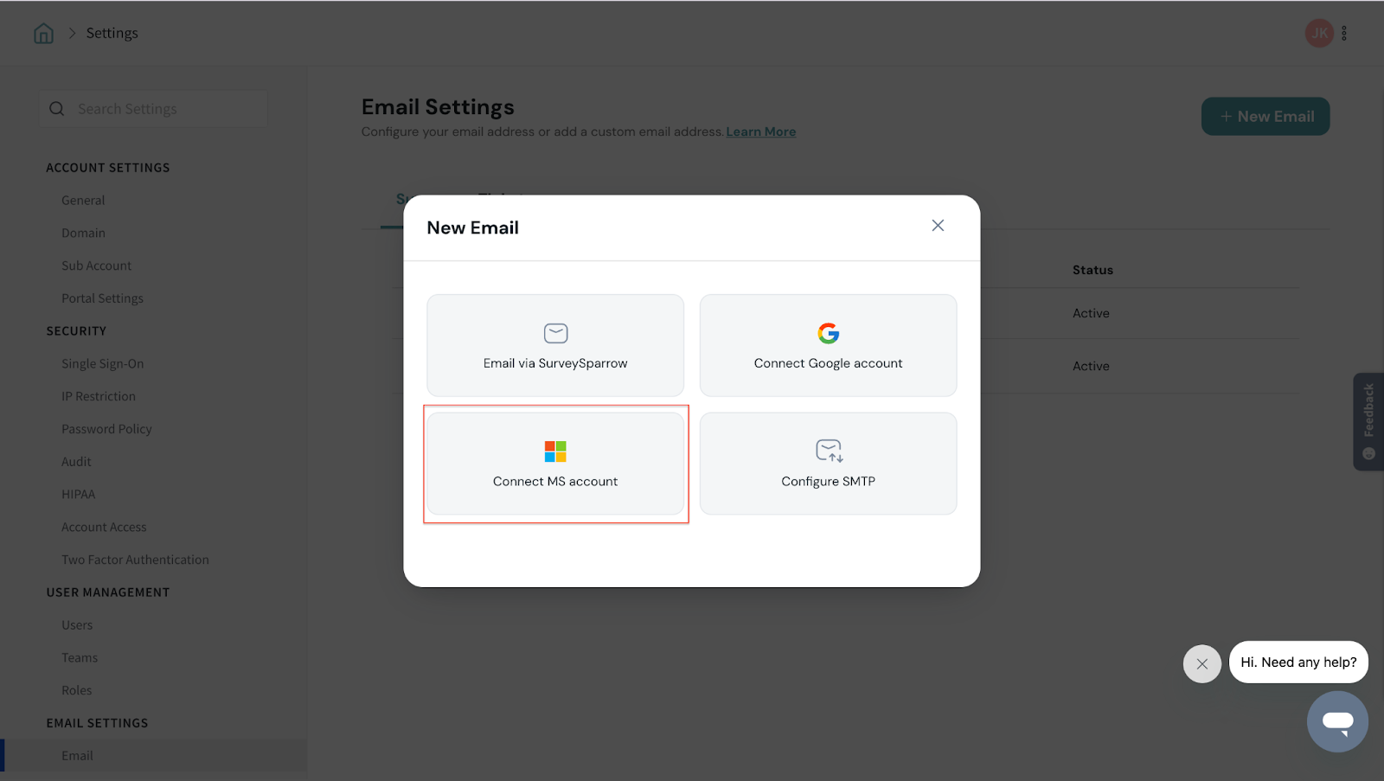Viewport: 1384px width, 781px height.
Task: Go to Single Sign-On settings
Action: [x=102, y=364]
